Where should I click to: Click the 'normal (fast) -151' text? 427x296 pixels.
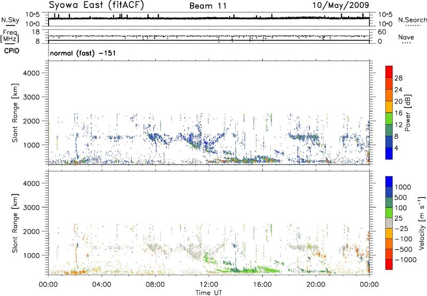pyautogui.click(x=83, y=53)
